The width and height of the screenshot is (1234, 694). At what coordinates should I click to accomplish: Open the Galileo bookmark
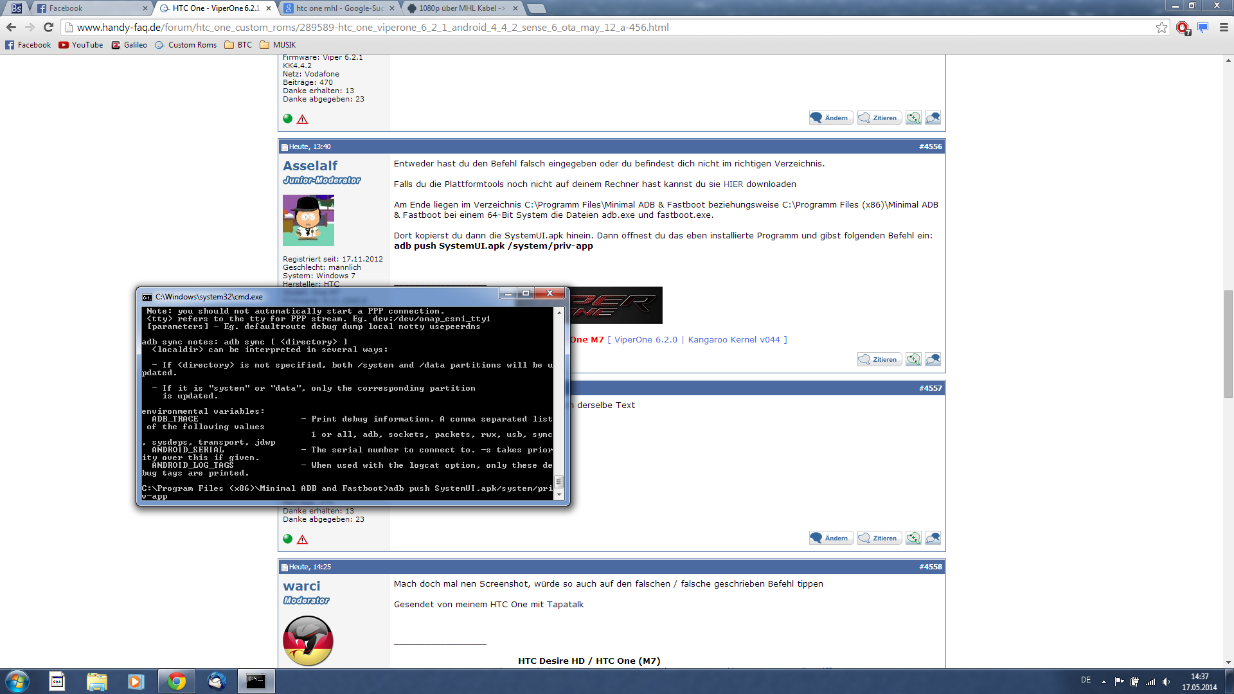129,45
